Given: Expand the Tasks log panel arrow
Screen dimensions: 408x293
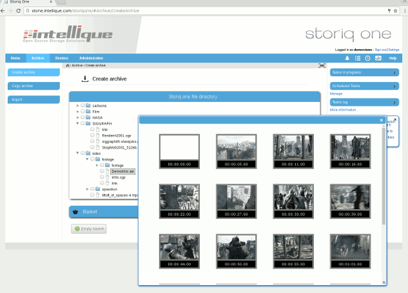Looking at the screenshot, I should coord(394,103).
